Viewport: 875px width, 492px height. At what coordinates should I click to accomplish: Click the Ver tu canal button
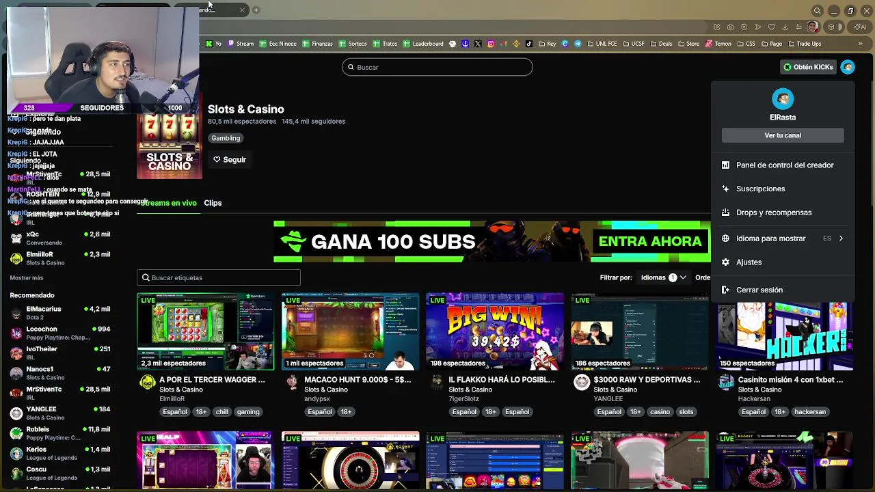(783, 135)
